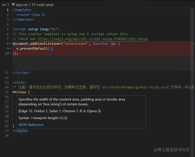Click the #minApp selector on line 15
This screenshot has width=195, height=157.
tap(19, 92)
